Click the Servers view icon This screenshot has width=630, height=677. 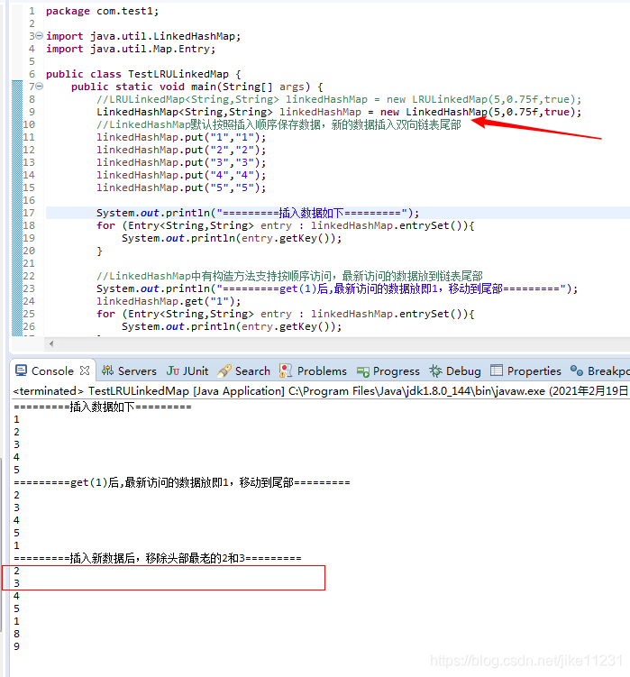click(107, 371)
